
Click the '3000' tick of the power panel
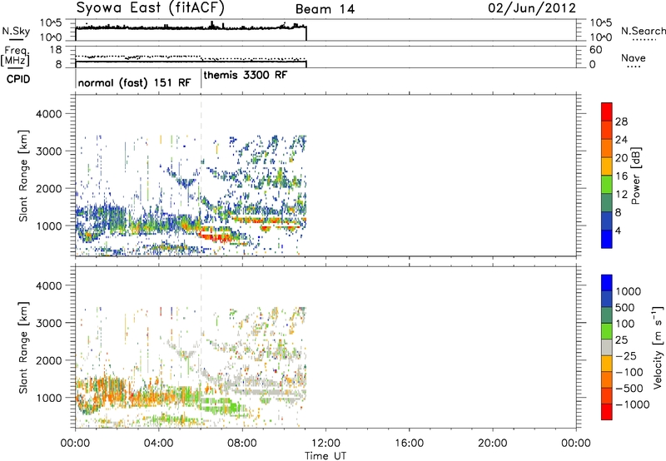(48, 151)
